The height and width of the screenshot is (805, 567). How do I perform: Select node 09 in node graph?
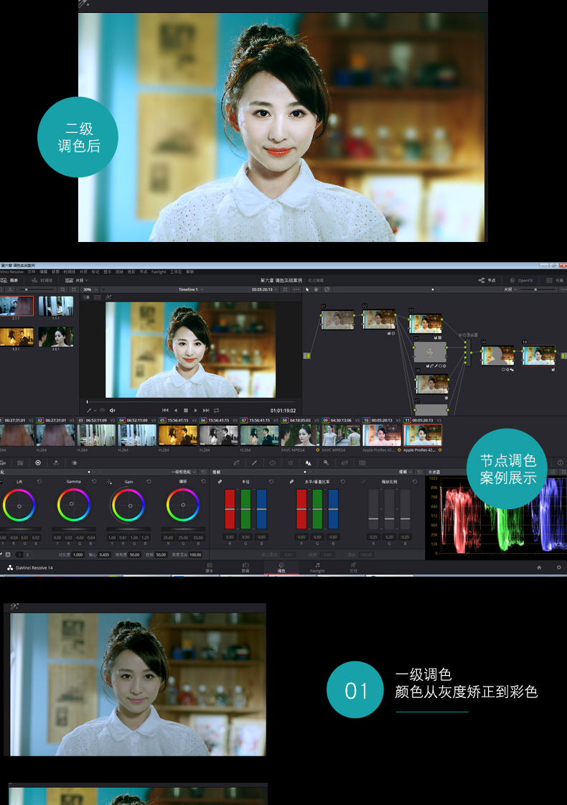pyautogui.click(x=497, y=355)
